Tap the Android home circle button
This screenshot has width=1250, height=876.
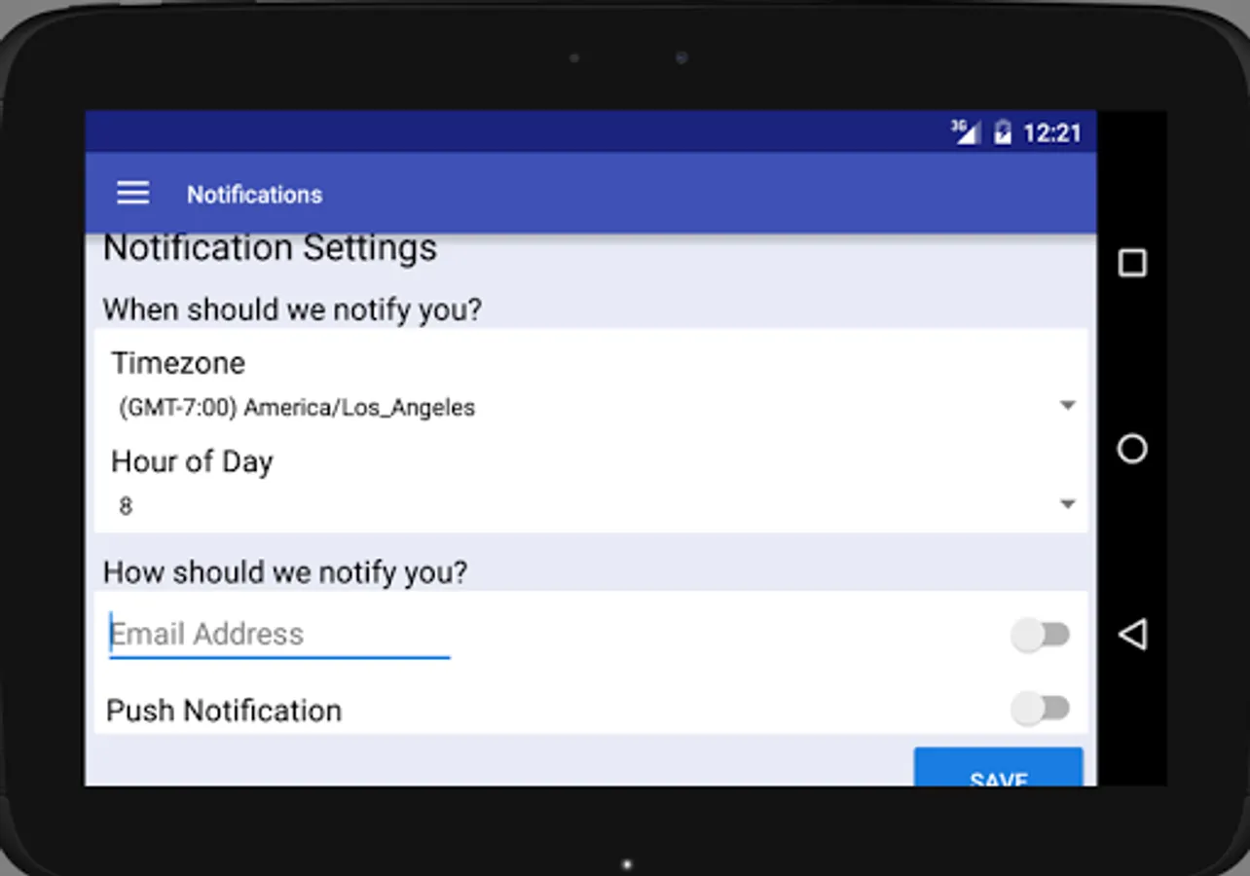(1132, 449)
